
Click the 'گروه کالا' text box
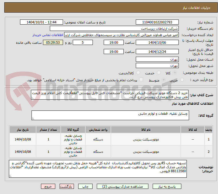click(110, 115)
